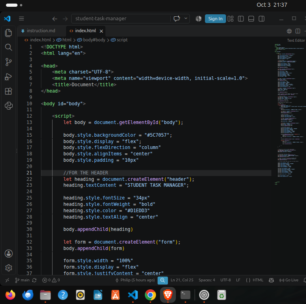Image resolution: width=306 pixels, height=304 pixels.
Task: Split the editor to the right
Action: pyautogui.click(x=298, y=31)
